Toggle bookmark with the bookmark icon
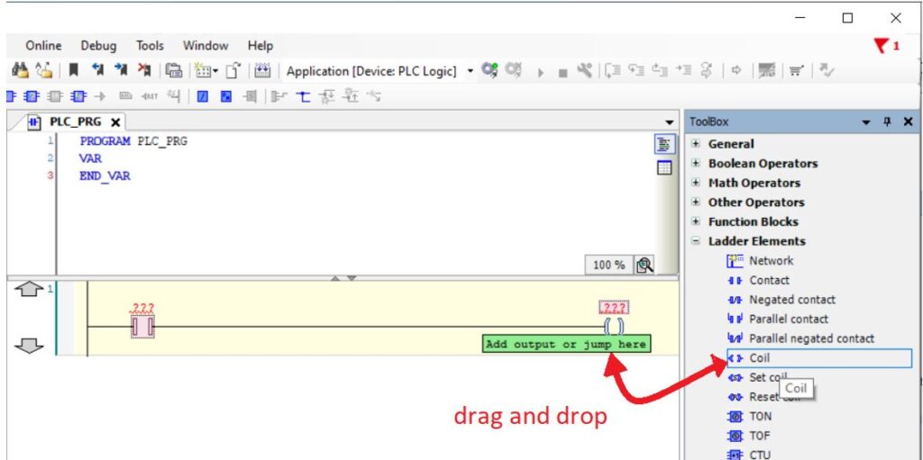Image resolution: width=923 pixels, height=460 pixels. point(73,71)
